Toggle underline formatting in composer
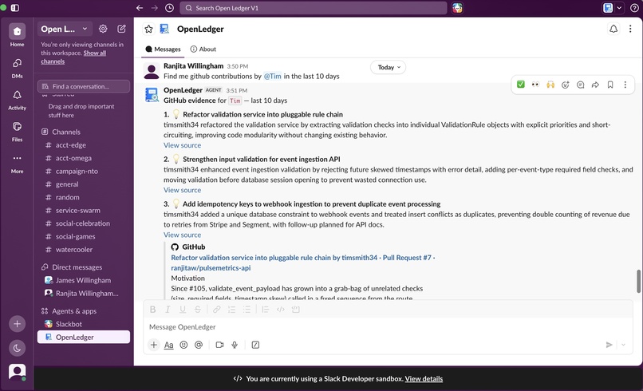This screenshot has width=643, height=391. 183,310
